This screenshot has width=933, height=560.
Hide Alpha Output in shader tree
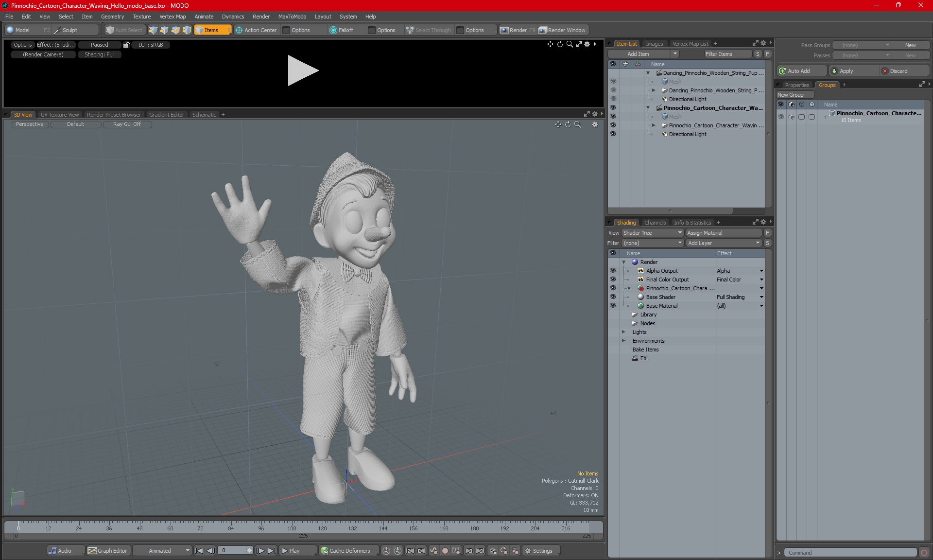pyautogui.click(x=613, y=271)
